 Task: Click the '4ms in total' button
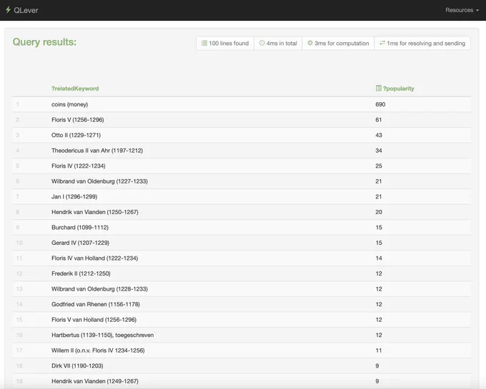point(278,44)
